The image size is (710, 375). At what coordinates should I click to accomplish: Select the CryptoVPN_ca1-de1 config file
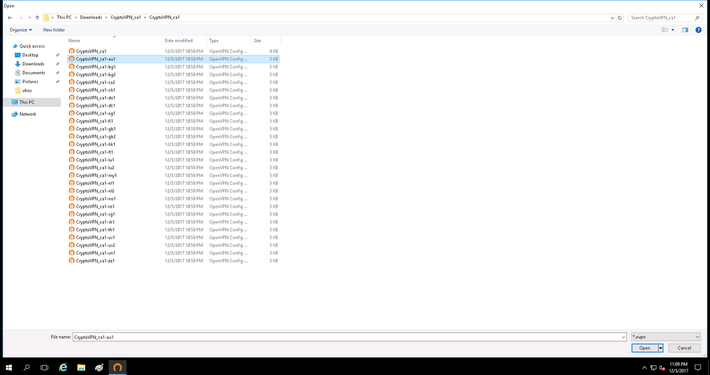95,97
